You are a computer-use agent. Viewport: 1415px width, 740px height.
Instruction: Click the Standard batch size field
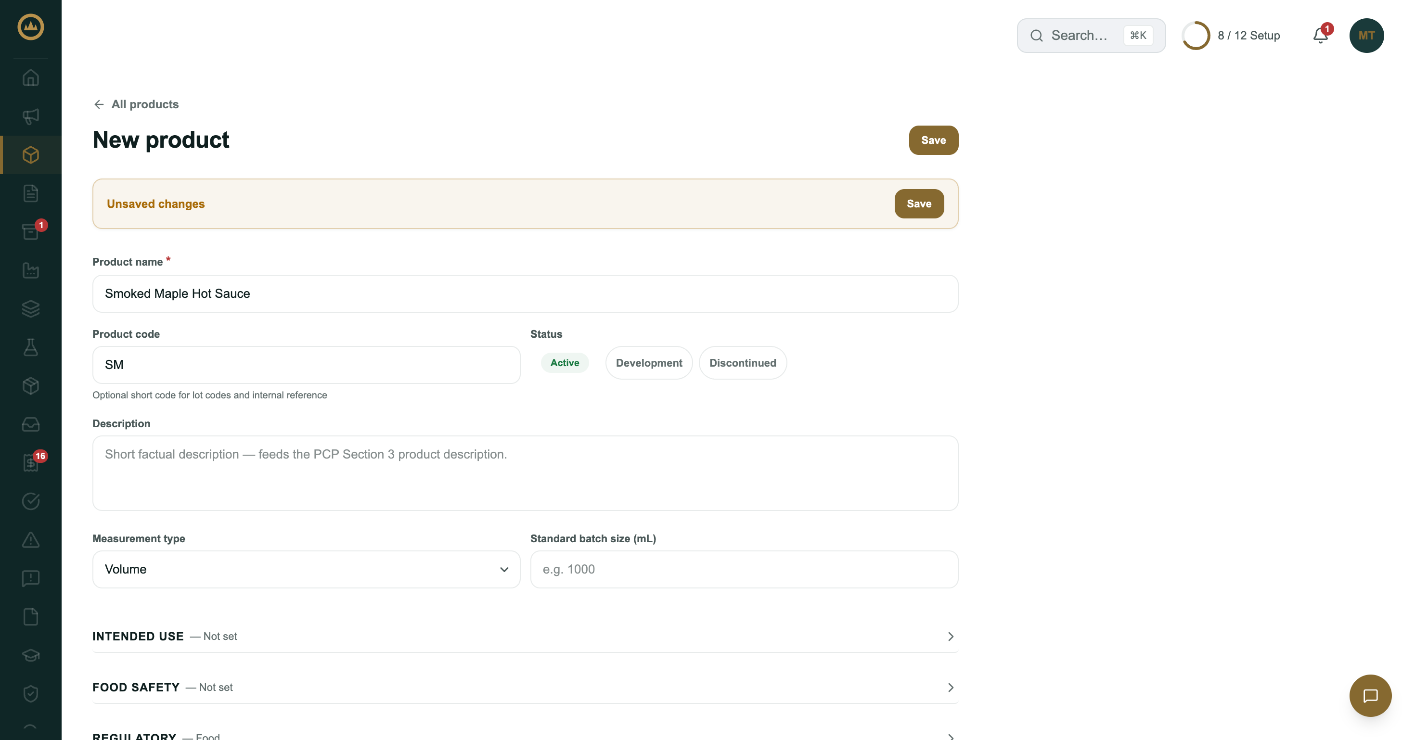pos(744,569)
